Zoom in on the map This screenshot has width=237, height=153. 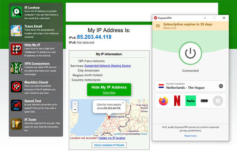click(75, 104)
